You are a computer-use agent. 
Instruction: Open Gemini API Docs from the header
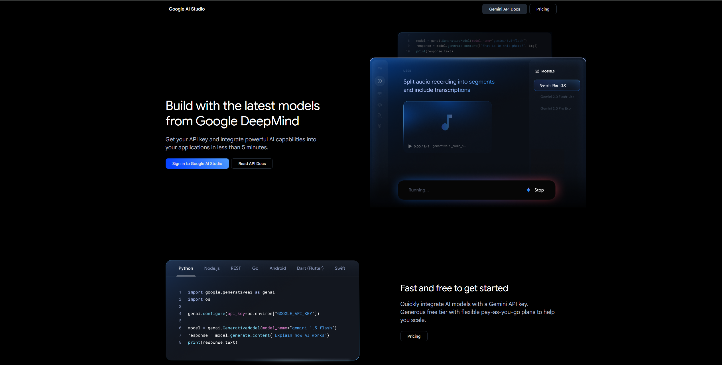pyautogui.click(x=505, y=9)
